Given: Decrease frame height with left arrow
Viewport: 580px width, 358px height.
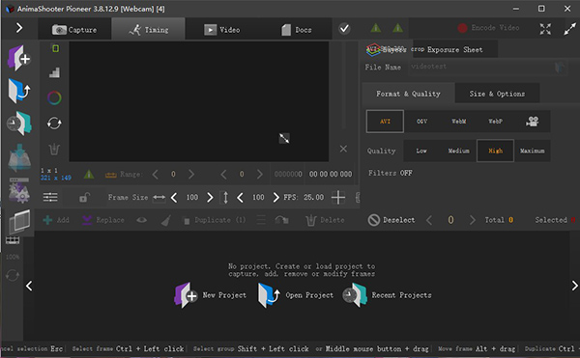Looking at the screenshot, I should click(240, 198).
